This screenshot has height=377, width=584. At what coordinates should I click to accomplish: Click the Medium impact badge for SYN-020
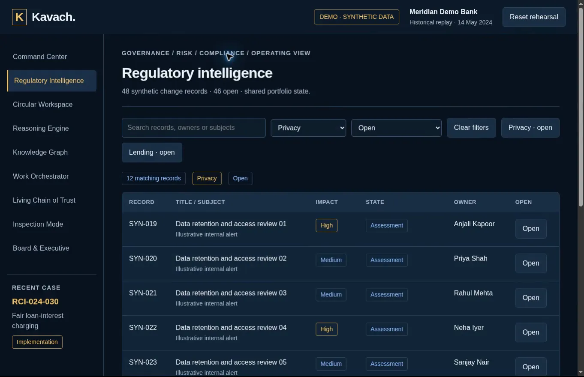tap(331, 260)
